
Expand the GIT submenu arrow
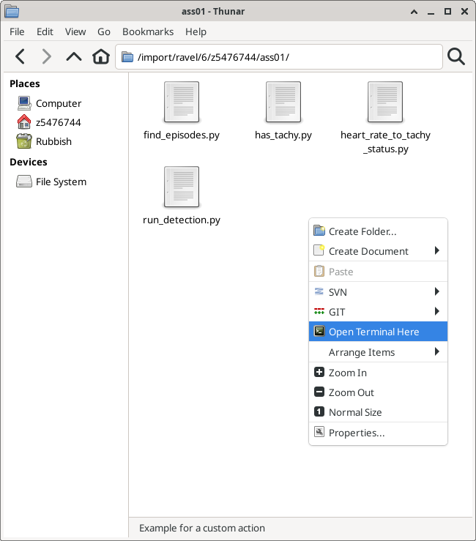click(437, 311)
